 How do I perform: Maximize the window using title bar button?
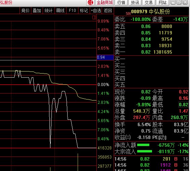pyautogui.click(x=179, y=2)
